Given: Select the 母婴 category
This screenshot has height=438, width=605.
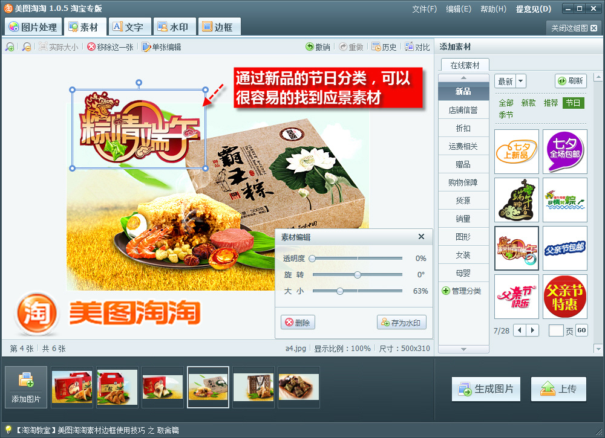Looking at the screenshot, I should 463,273.
